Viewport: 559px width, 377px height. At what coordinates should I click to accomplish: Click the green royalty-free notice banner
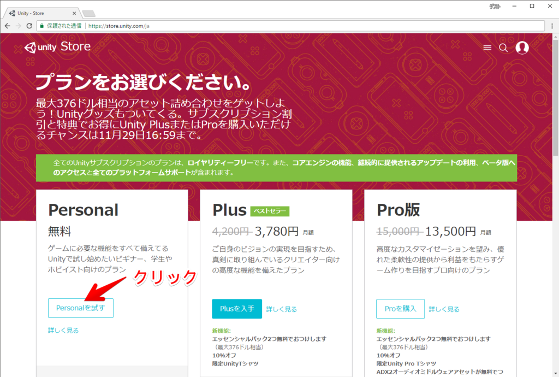[x=276, y=168]
